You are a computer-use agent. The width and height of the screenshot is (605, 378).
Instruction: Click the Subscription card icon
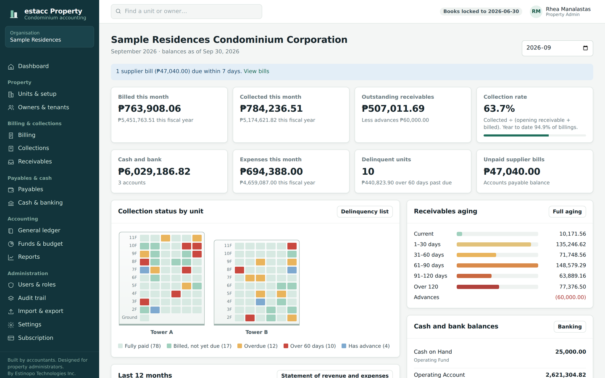(x=11, y=338)
